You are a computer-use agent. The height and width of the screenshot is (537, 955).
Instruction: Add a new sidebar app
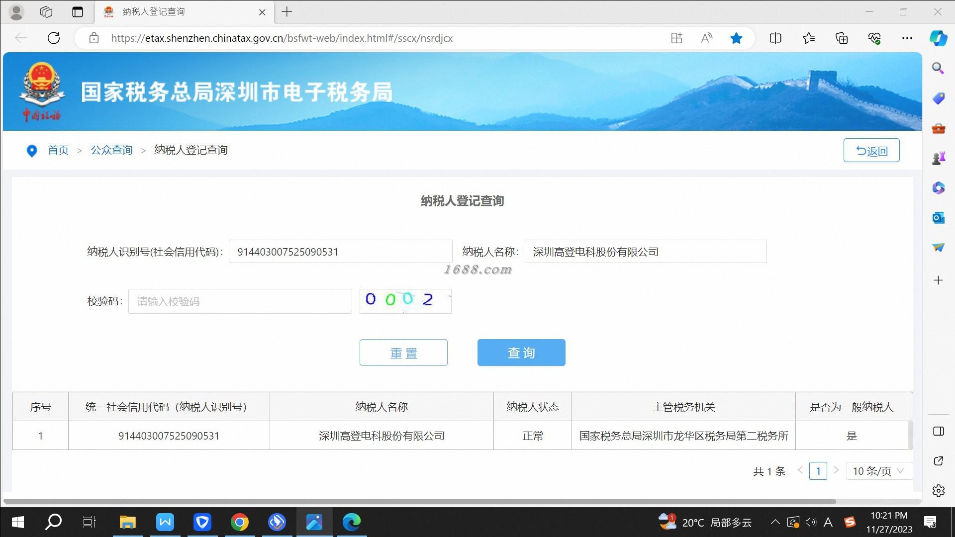pos(938,280)
